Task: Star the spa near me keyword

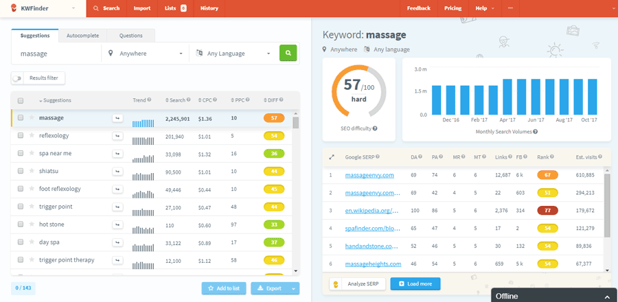Action: [32, 153]
